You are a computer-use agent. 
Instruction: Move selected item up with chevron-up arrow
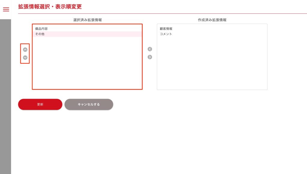pos(25,50)
